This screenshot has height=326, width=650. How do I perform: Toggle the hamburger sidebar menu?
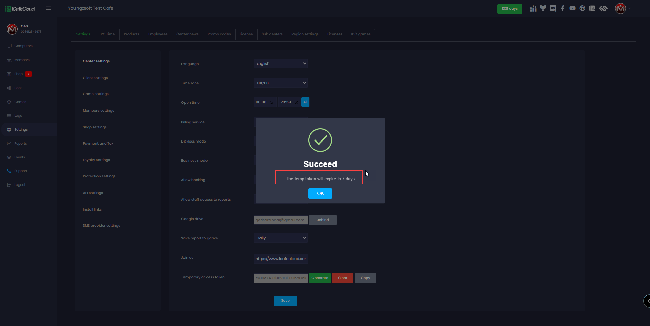[49, 8]
